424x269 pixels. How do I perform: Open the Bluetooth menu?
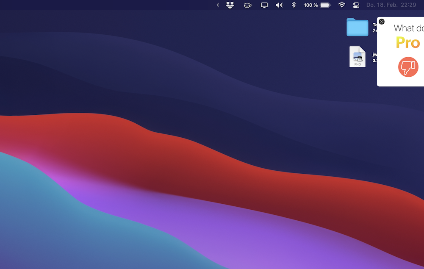pyautogui.click(x=294, y=5)
